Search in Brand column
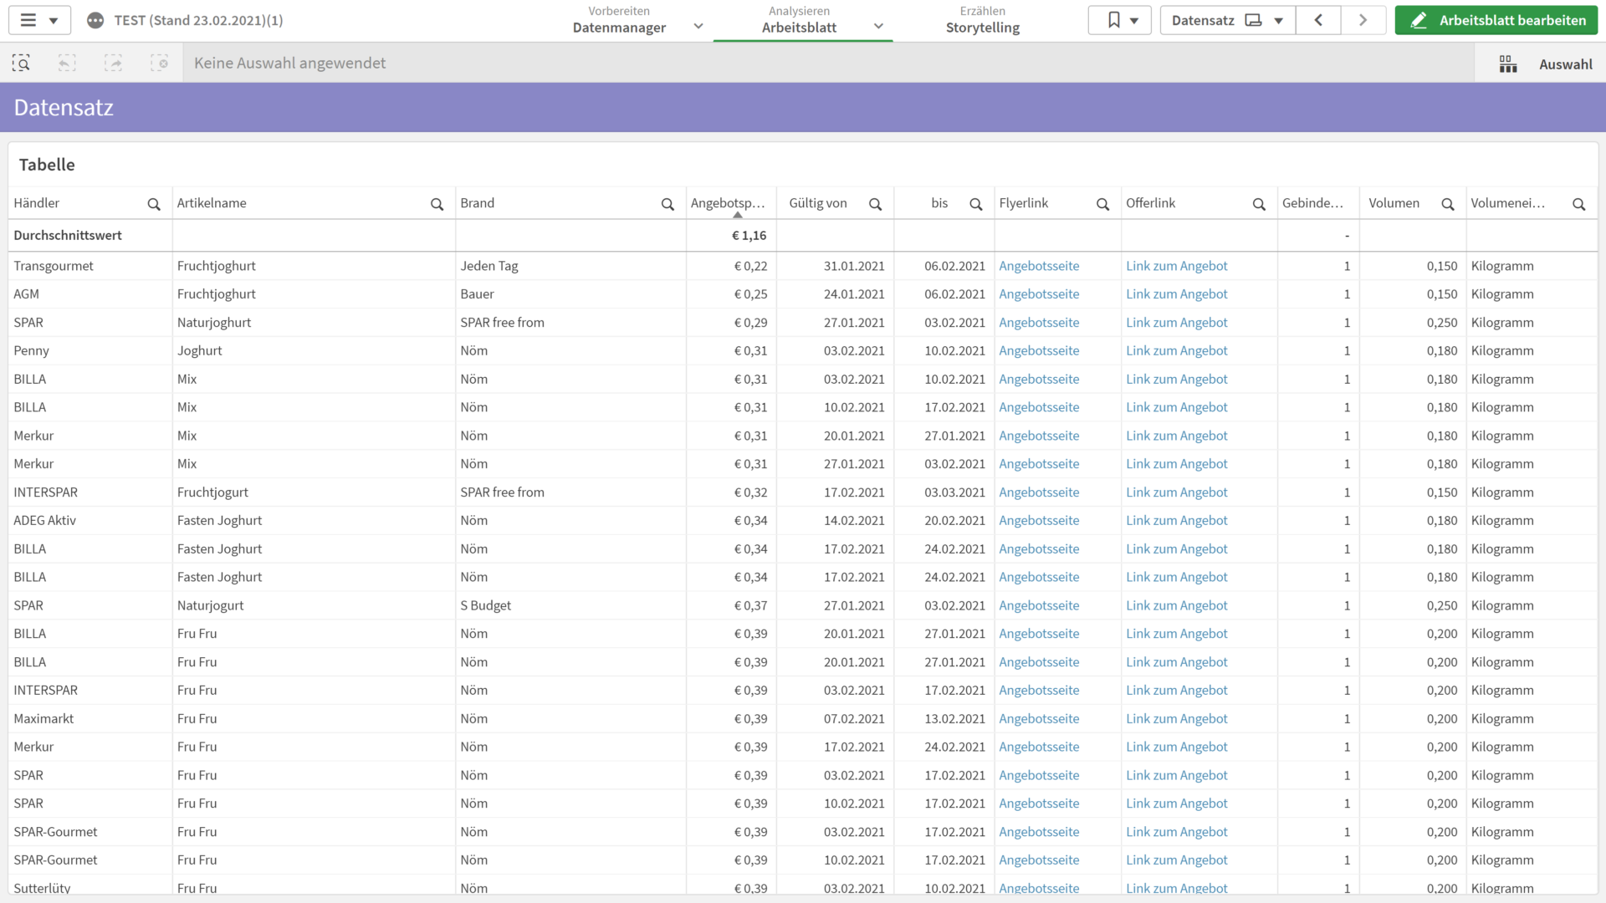The image size is (1606, 903). coord(667,204)
